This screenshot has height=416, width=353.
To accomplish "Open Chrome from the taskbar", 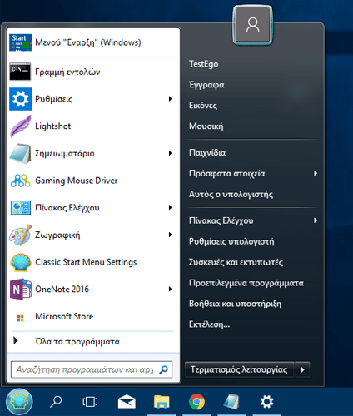I will coord(196,402).
